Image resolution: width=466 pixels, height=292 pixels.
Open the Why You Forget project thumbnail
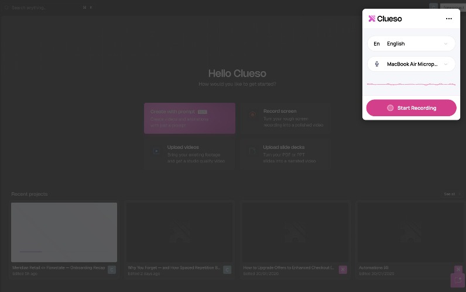click(x=180, y=232)
